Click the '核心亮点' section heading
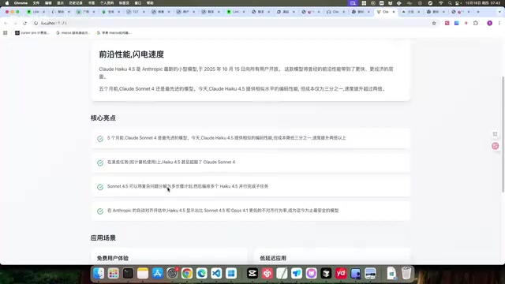Screen dimensions: 505x284 103,118
